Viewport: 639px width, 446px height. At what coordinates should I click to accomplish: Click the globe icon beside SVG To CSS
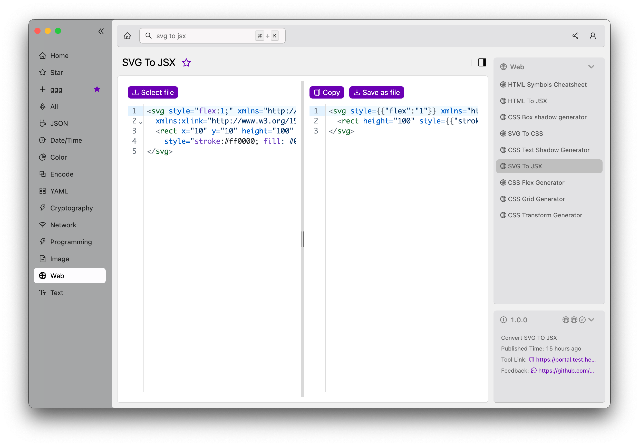click(x=503, y=133)
